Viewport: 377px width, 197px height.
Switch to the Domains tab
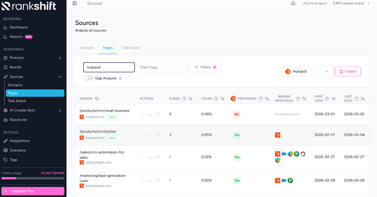point(87,48)
